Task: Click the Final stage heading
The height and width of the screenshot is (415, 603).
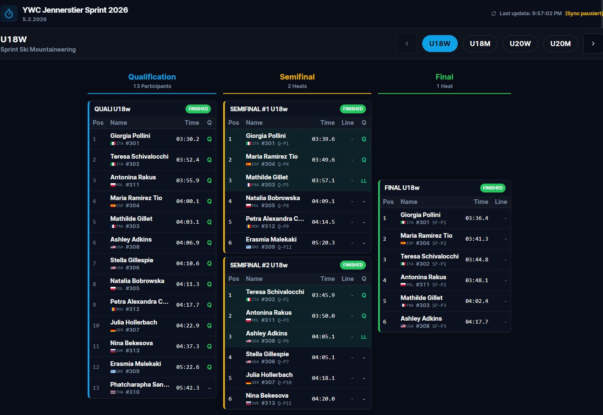Action: click(445, 77)
